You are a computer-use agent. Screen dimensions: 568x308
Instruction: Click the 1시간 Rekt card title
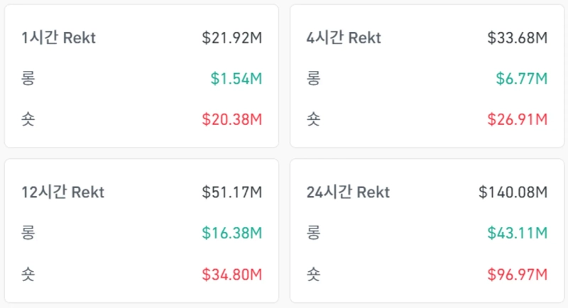(x=58, y=38)
